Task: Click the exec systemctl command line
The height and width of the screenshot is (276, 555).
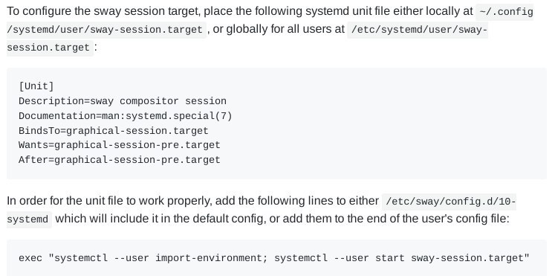Action: click(274, 258)
